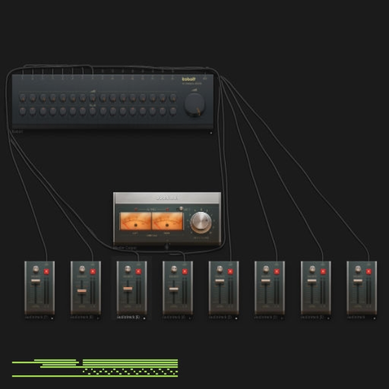Click the volume fader handle on second audiotrack
The height and width of the screenshot is (389, 389).
tap(82, 290)
